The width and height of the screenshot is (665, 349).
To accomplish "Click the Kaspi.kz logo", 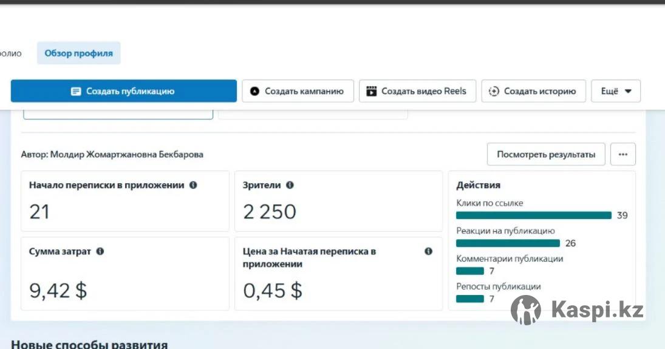I will [577, 310].
